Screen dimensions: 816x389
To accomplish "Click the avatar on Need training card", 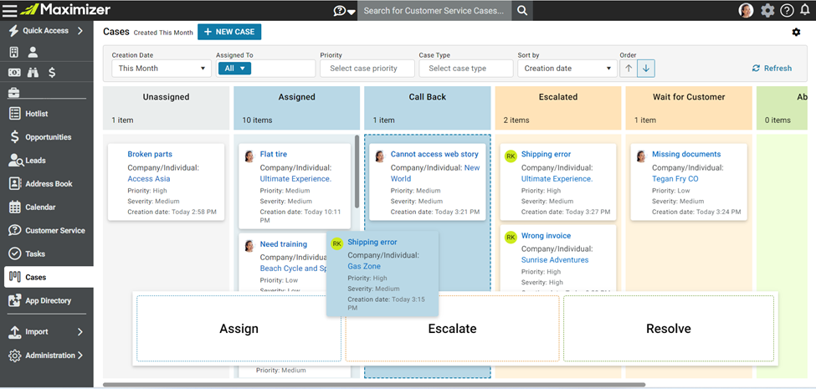I will coord(249,245).
